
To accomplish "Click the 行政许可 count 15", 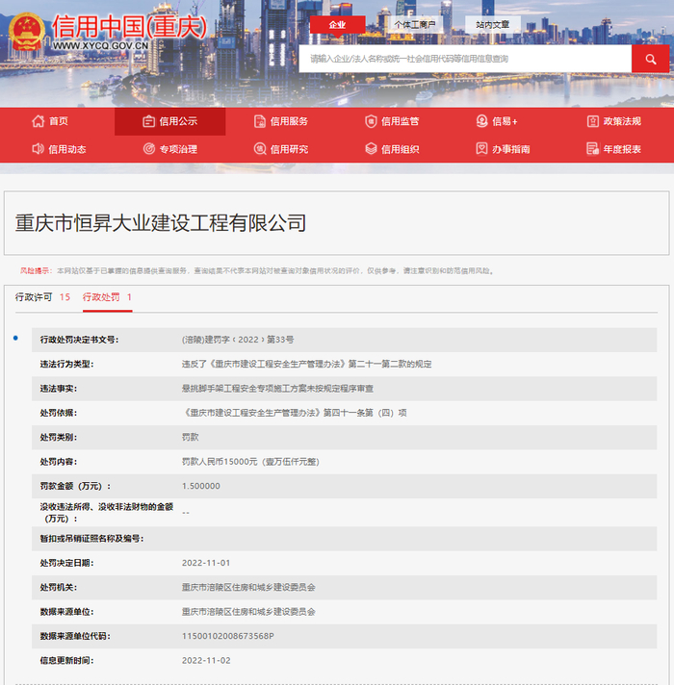I will tap(65, 297).
